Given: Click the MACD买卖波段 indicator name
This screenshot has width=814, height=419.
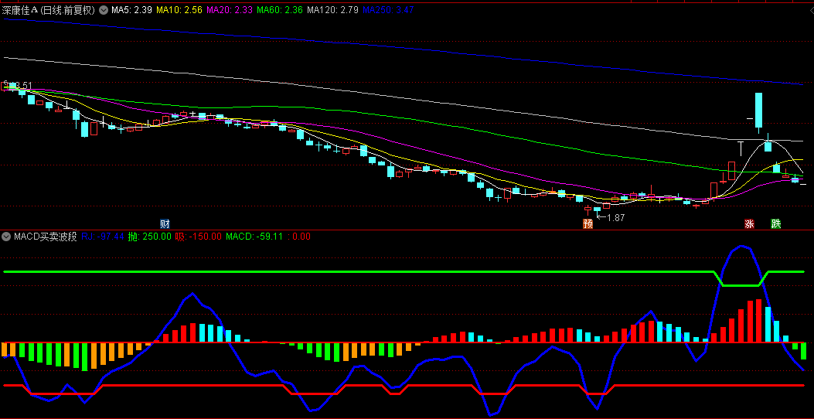Looking at the screenshot, I should coord(46,237).
